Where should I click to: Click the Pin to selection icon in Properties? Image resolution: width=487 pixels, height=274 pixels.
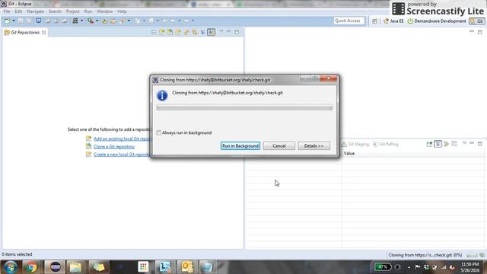(x=429, y=144)
